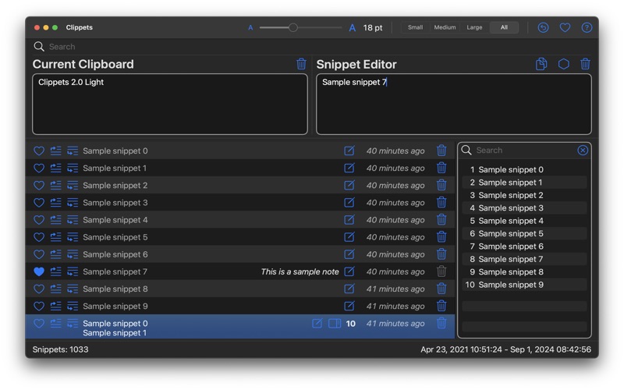Click the greyed trash icon for Sample snippet 7
This screenshot has height=390, width=624.
[x=441, y=271]
